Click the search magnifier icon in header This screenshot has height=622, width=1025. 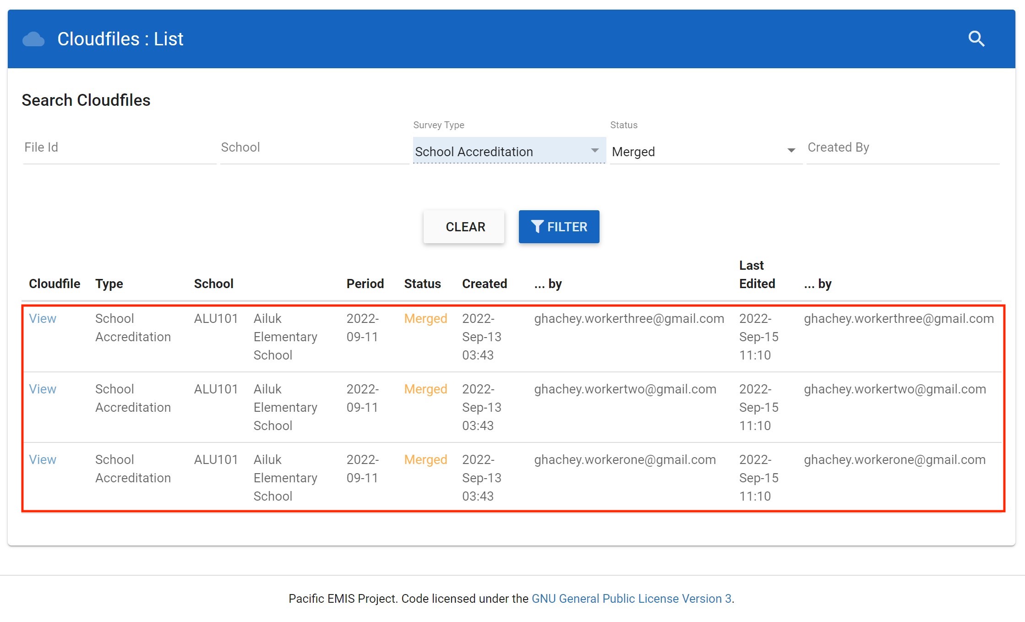click(x=976, y=39)
